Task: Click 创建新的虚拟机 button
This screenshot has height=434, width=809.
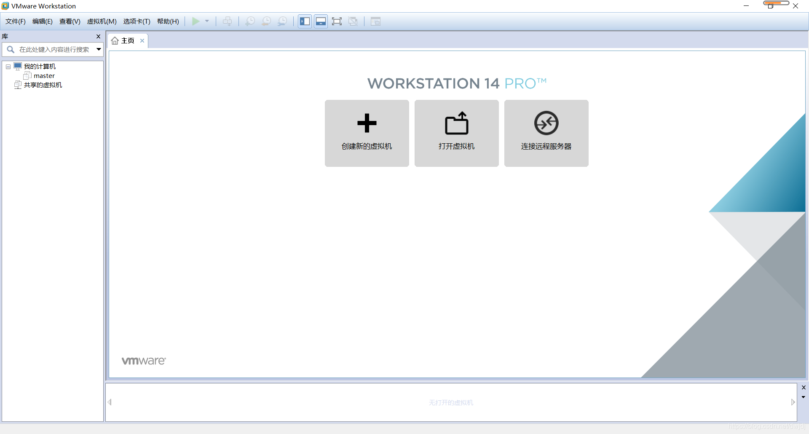Action: pyautogui.click(x=367, y=133)
